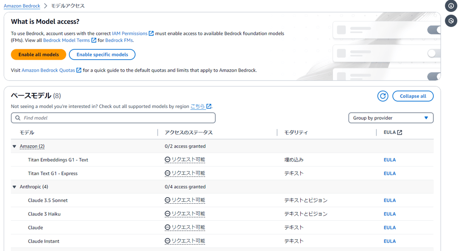Click the Collapse all button

coord(413,96)
